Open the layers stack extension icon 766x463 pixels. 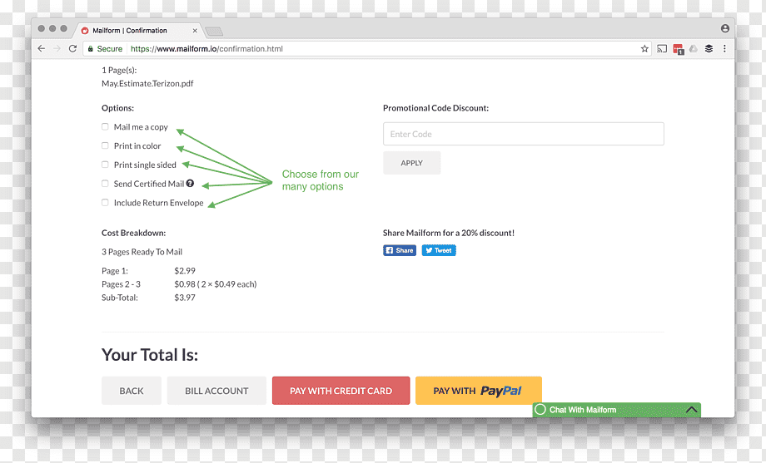coord(709,49)
